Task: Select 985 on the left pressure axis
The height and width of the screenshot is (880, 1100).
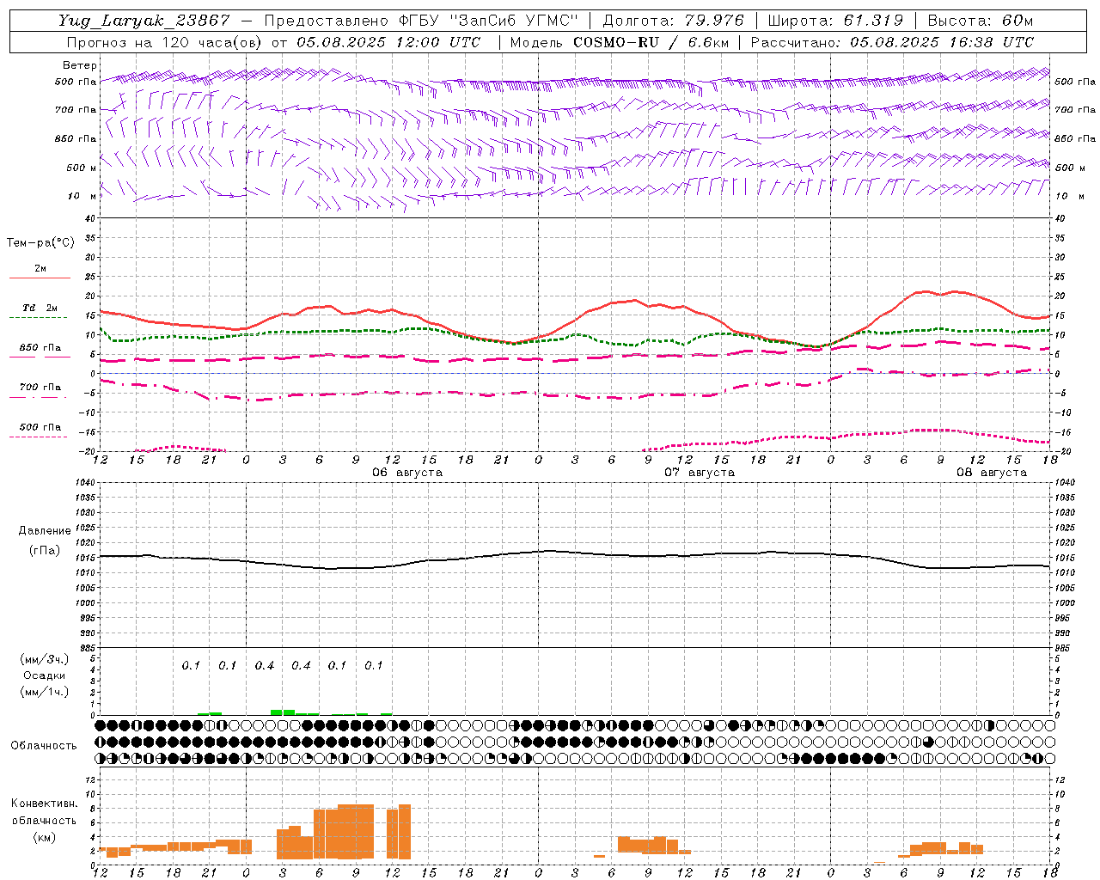Action: coord(86,648)
